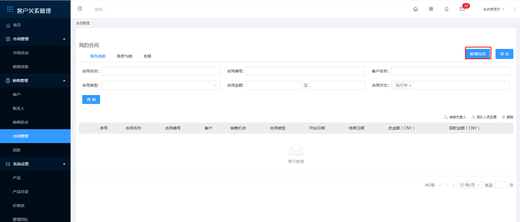Viewport: 520px width, 222px height.
Task: Open 产品目录 in the sidebar
Action: click(35, 192)
